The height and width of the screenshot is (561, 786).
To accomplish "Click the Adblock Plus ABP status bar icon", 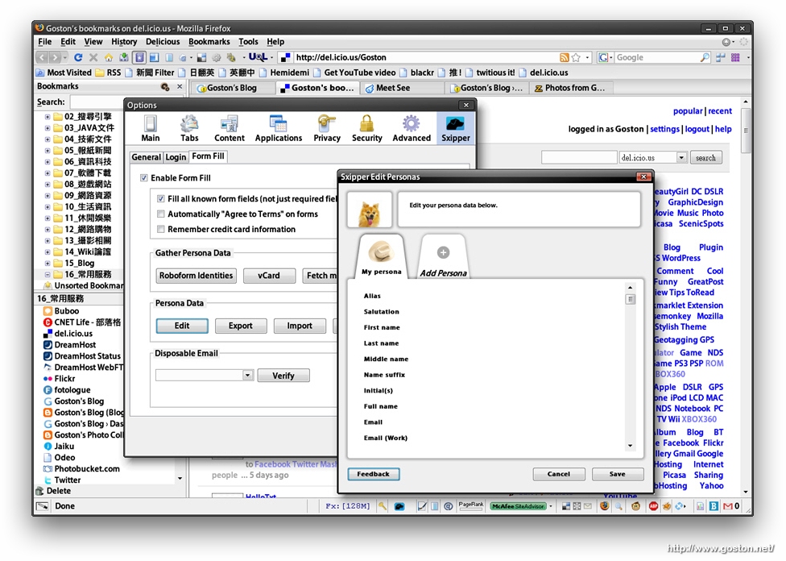I will click(x=653, y=506).
